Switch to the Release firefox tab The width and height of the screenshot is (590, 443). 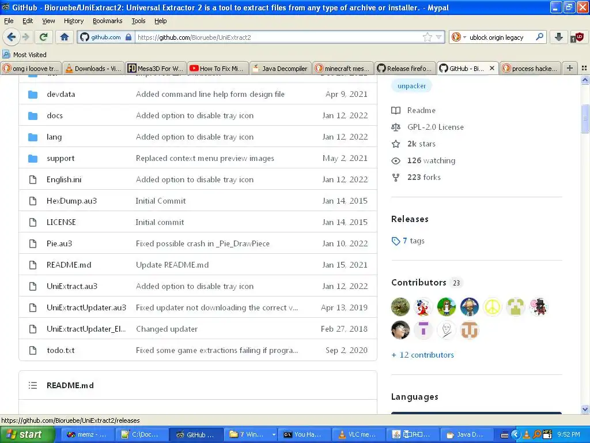(x=405, y=68)
